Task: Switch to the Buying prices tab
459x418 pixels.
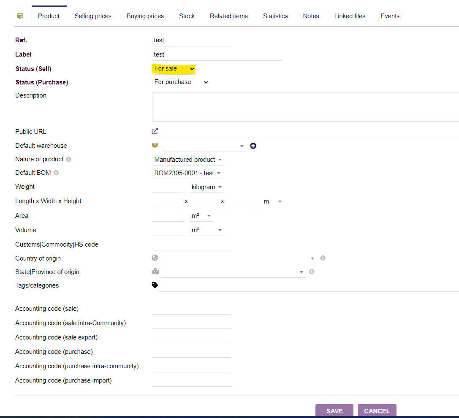Action: tap(145, 16)
